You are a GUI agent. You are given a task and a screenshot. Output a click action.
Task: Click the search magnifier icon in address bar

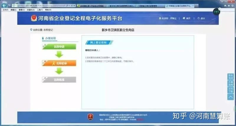[x=67, y=6]
